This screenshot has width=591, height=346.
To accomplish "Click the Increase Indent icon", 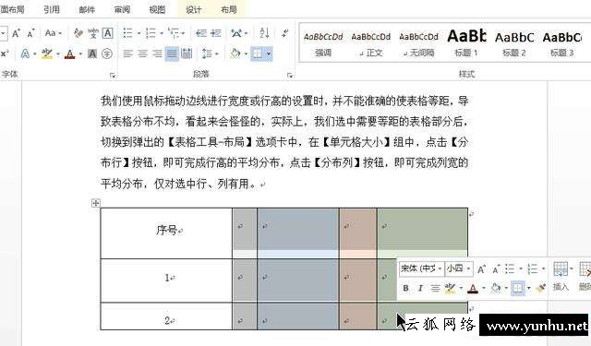I will pyautogui.click(x=215, y=33).
